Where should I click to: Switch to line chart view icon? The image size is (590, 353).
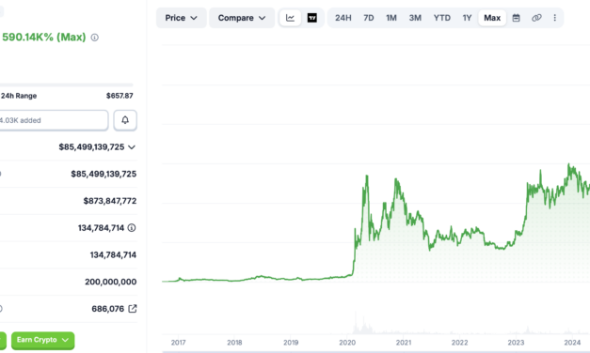290,18
